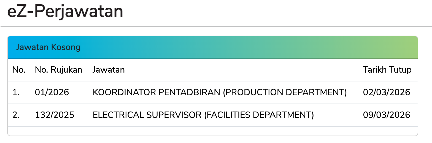Click the empty row below vacancy list
Viewport: 432px width, 143px height.
click(x=212, y=131)
